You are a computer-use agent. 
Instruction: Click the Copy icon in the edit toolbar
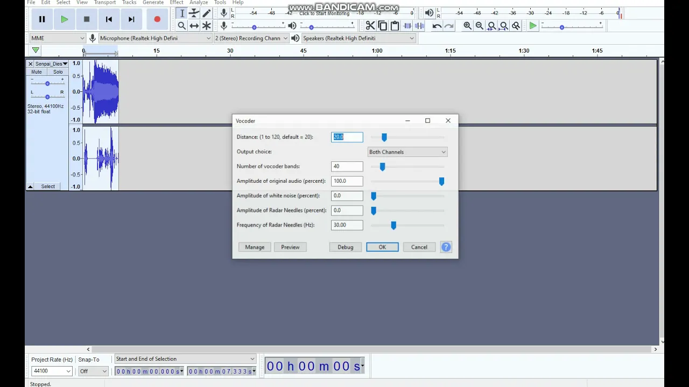[x=383, y=25]
